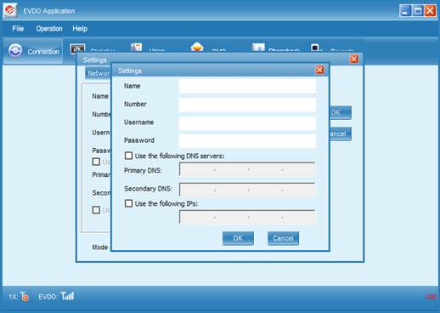Click the Phonebook icon in toolbar

258,48
